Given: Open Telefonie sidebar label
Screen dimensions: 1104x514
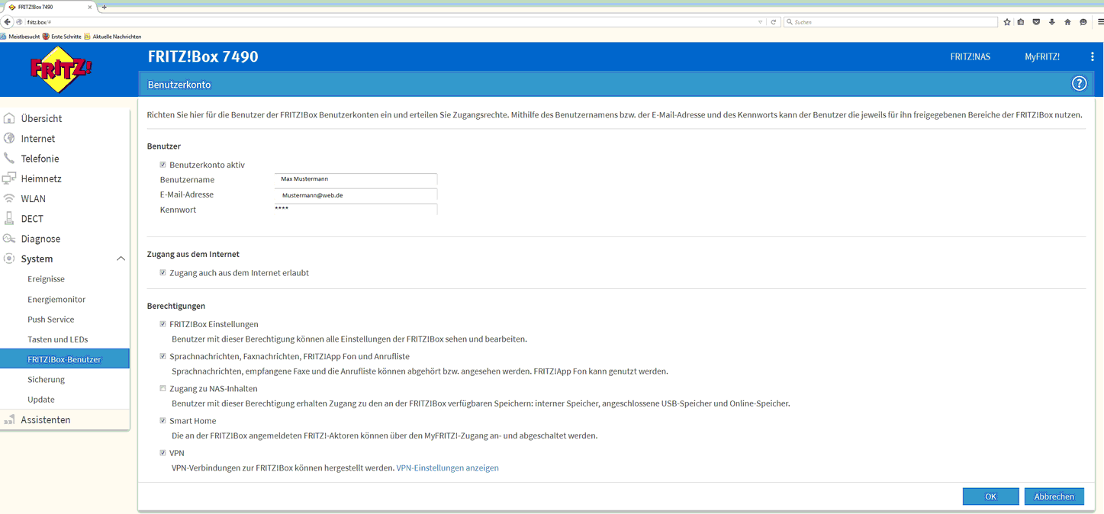Looking at the screenshot, I should click(40, 159).
